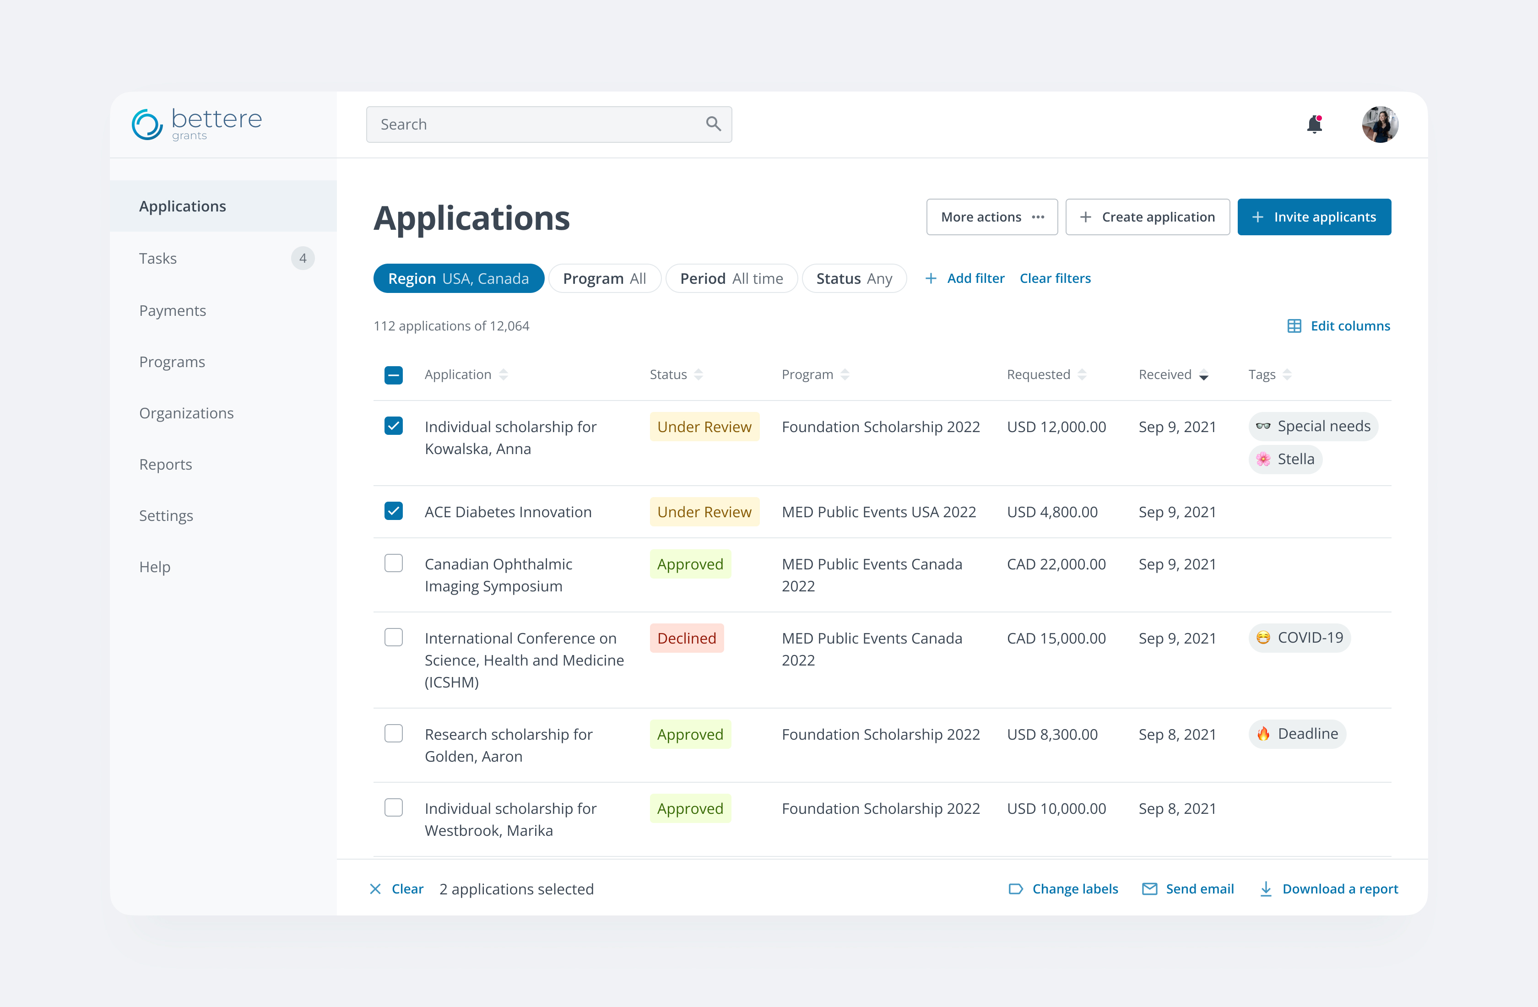Open notifications bell icon
The height and width of the screenshot is (1007, 1538).
click(x=1315, y=124)
